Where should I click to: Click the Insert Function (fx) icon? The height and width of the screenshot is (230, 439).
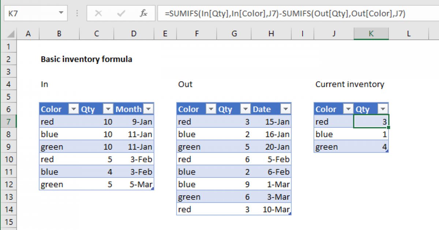tap(144, 13)
